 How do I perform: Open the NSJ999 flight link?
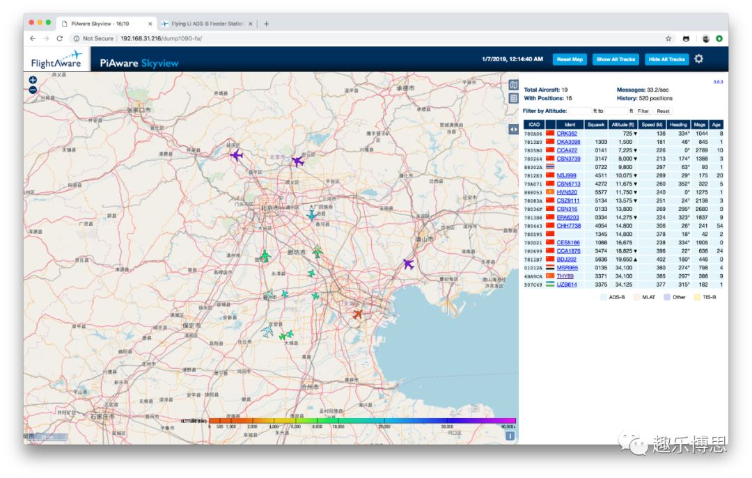point(566,175)
